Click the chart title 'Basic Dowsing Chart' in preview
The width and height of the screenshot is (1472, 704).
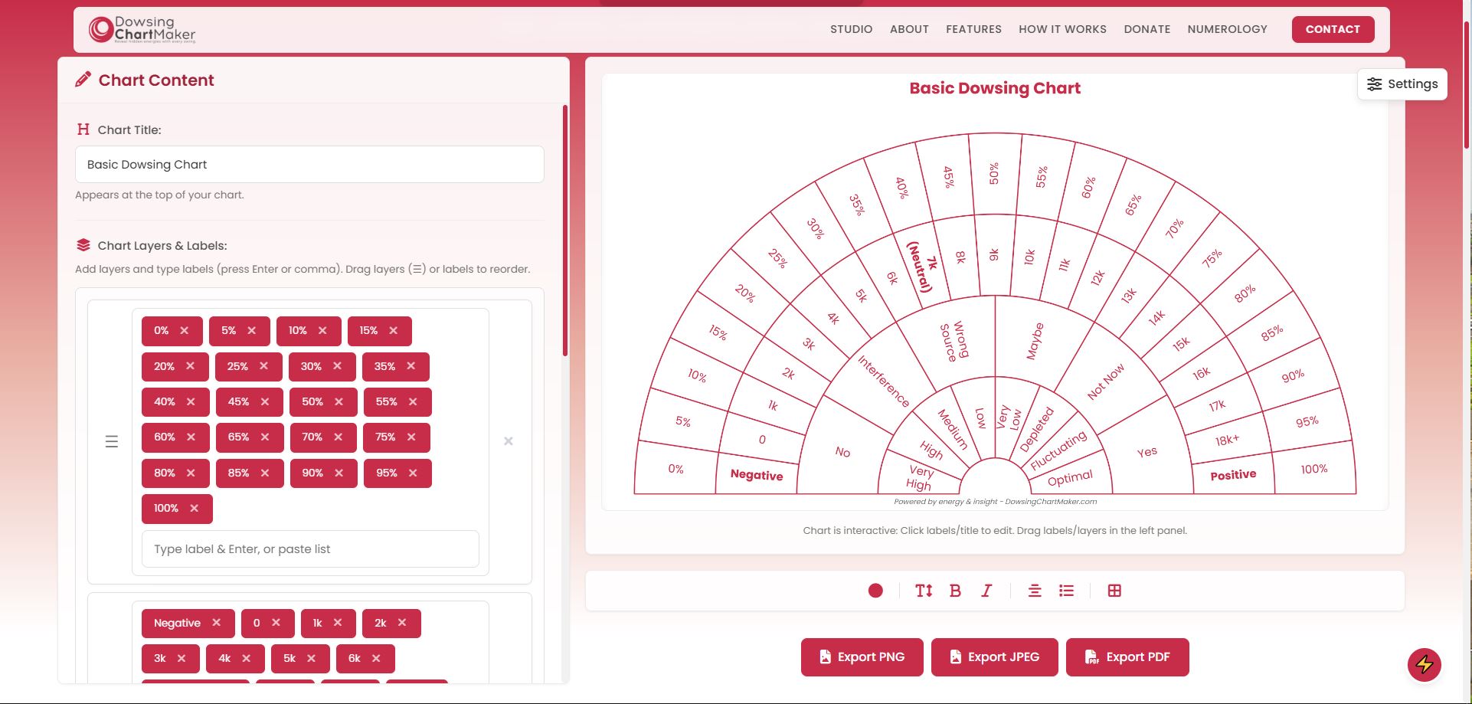995,88
